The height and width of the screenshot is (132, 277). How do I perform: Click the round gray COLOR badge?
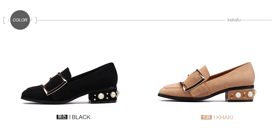pos(20,20)
